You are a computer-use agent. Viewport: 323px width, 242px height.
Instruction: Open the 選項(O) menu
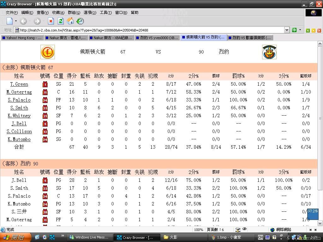(90, 13)
